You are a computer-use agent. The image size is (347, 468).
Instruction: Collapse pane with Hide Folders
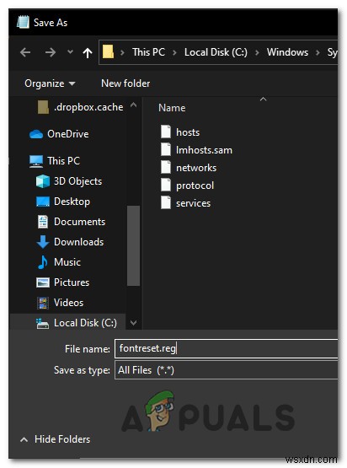click(x=55, y=439)
